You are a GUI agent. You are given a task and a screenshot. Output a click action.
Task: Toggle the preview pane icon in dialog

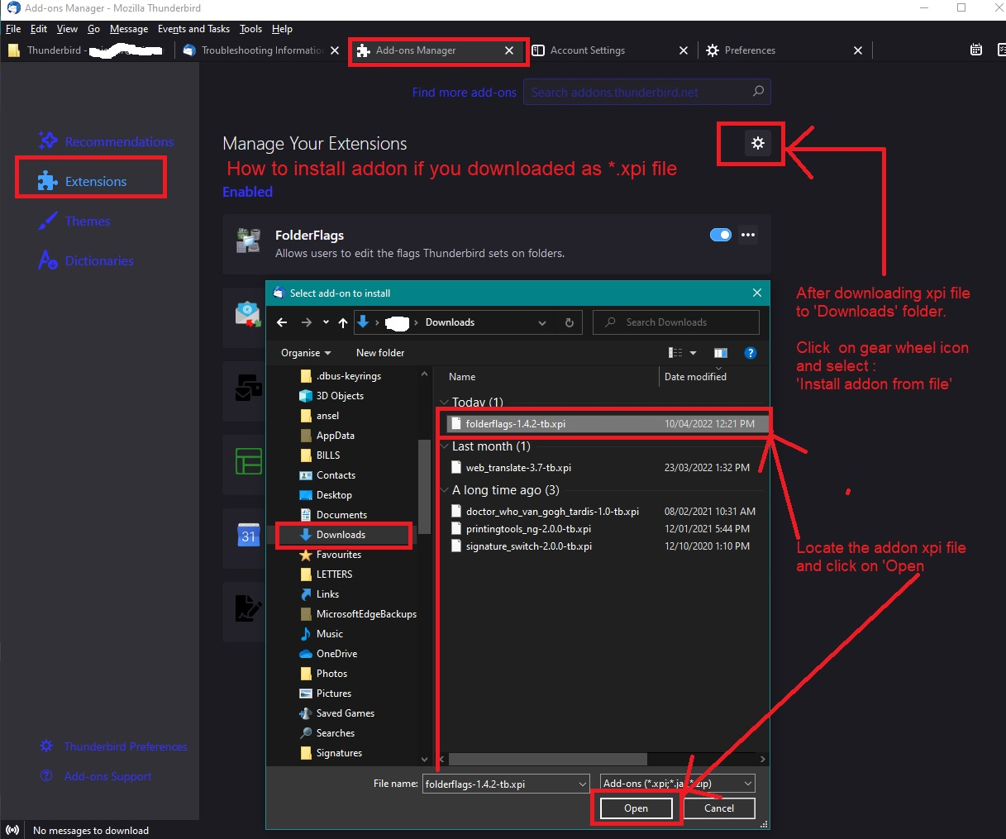[720, 353]
